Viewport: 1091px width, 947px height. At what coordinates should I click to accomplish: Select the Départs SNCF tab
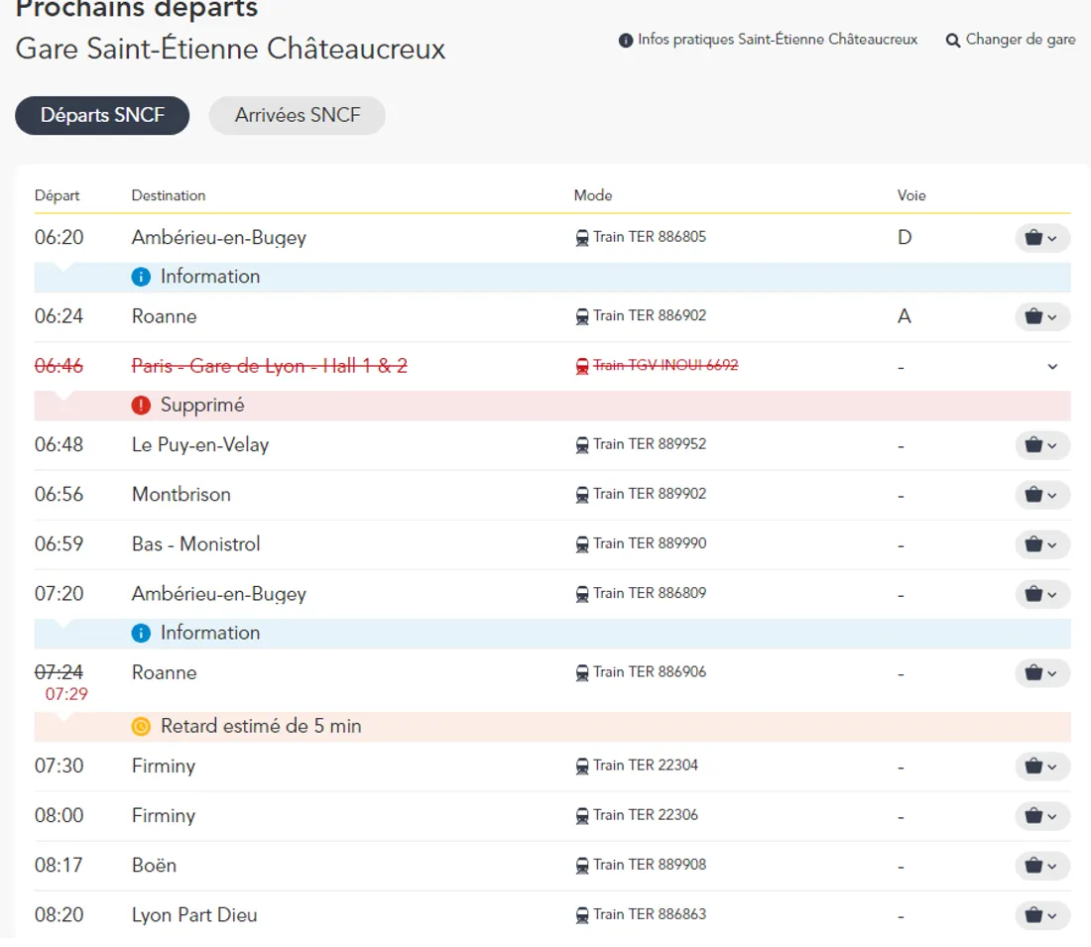[x=102, y=115]
